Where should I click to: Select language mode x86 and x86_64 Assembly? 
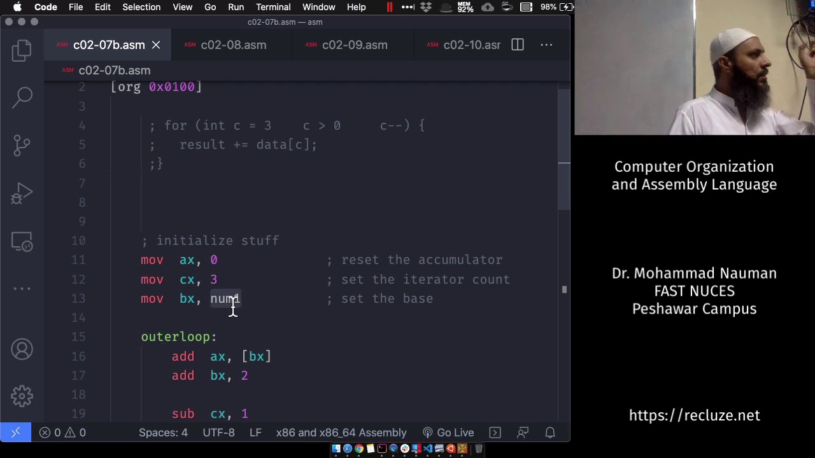point(341,433)
